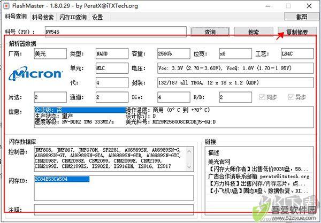Screen dimensions: 321x223
Task: Switch to the 料号查询 tab
Action: coord(16,17)
